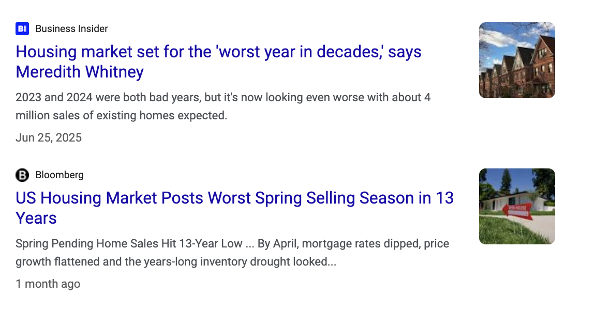Click the red arrow sign in thumbnail

coord(516,211)
